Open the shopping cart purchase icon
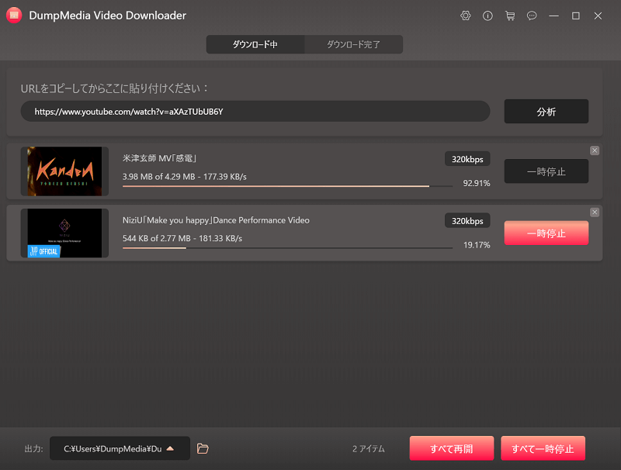This screenshot has height=470, width=621. (x=510, y=16)
